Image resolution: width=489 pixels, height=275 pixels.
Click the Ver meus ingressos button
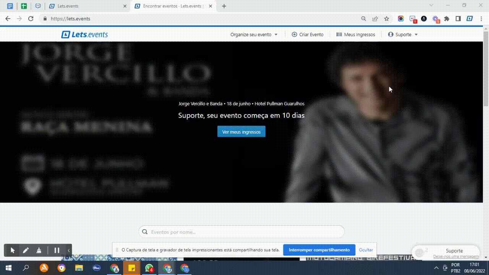tap(241, 132)
